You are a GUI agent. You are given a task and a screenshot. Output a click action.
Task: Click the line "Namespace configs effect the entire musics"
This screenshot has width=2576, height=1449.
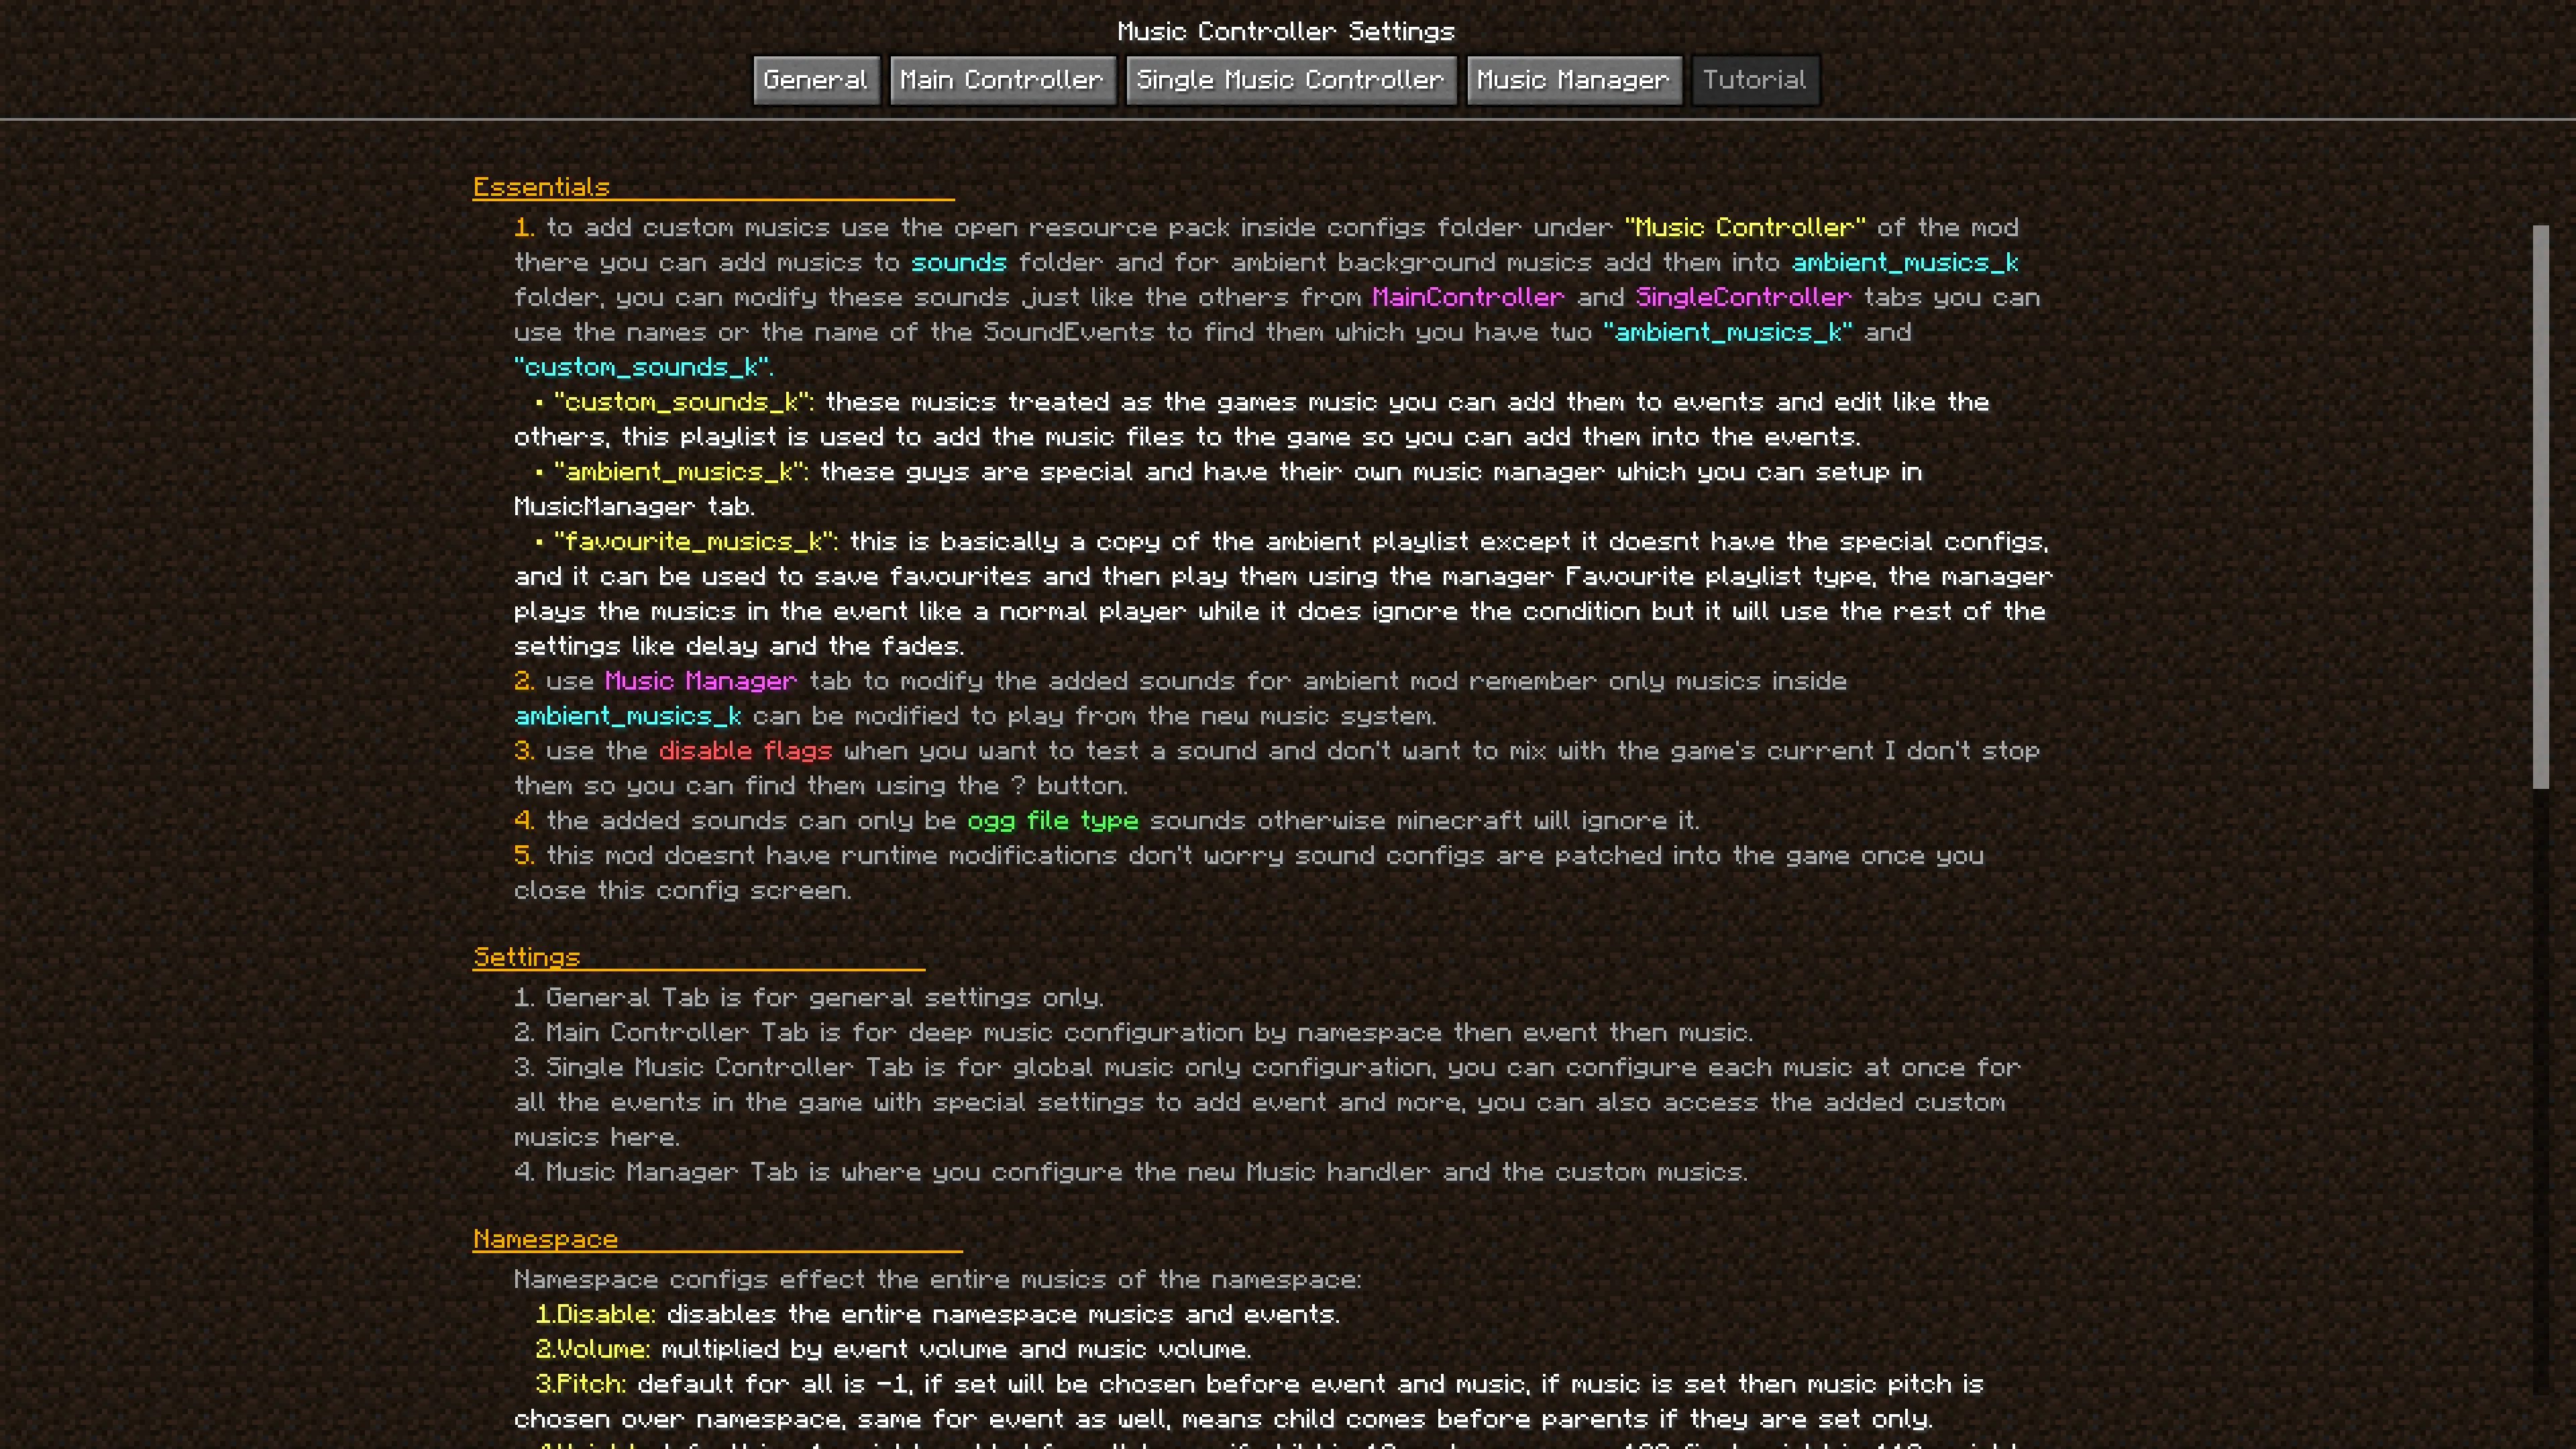tap(938, 1279)
